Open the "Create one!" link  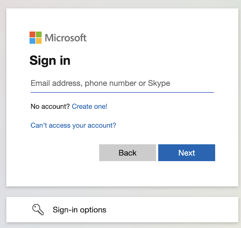coord(90,106)
